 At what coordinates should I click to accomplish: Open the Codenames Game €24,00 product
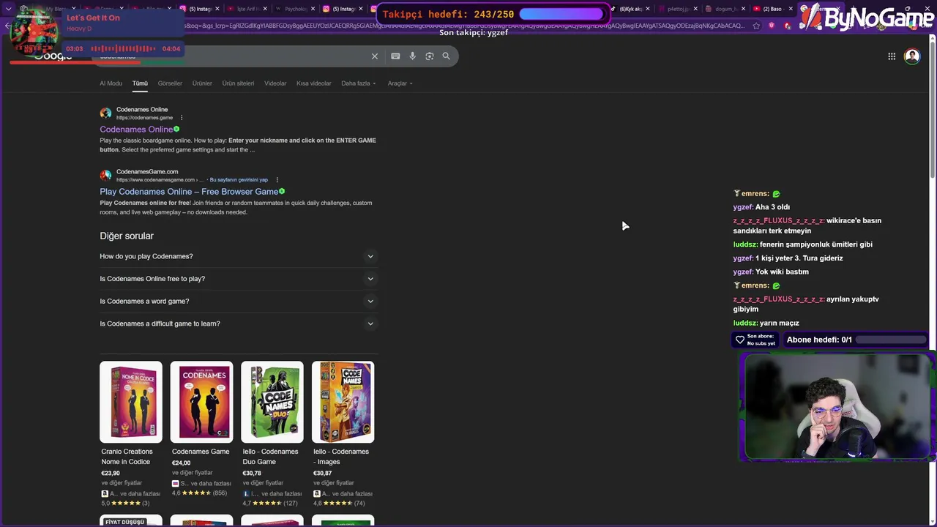201,452
